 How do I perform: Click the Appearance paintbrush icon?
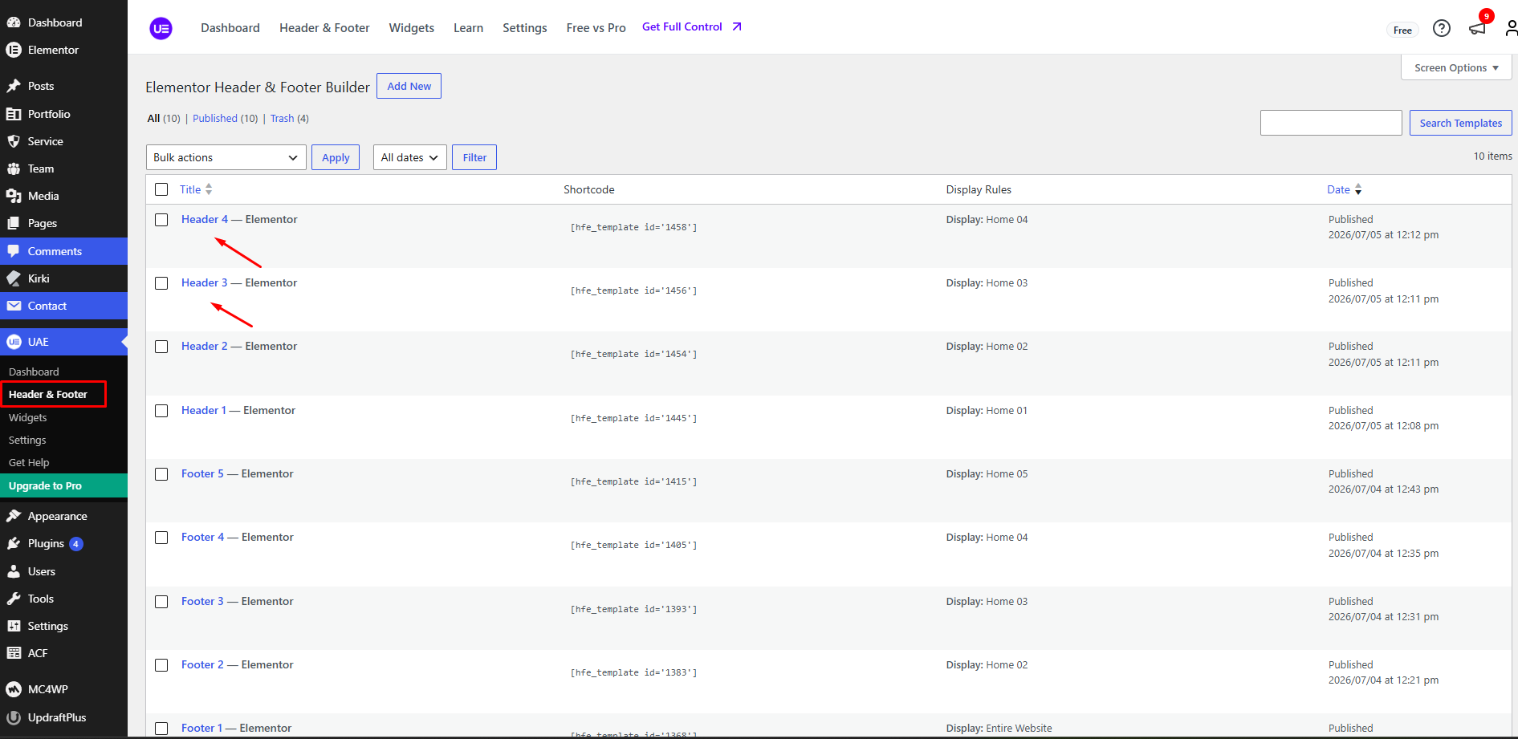tap(14, 516)
